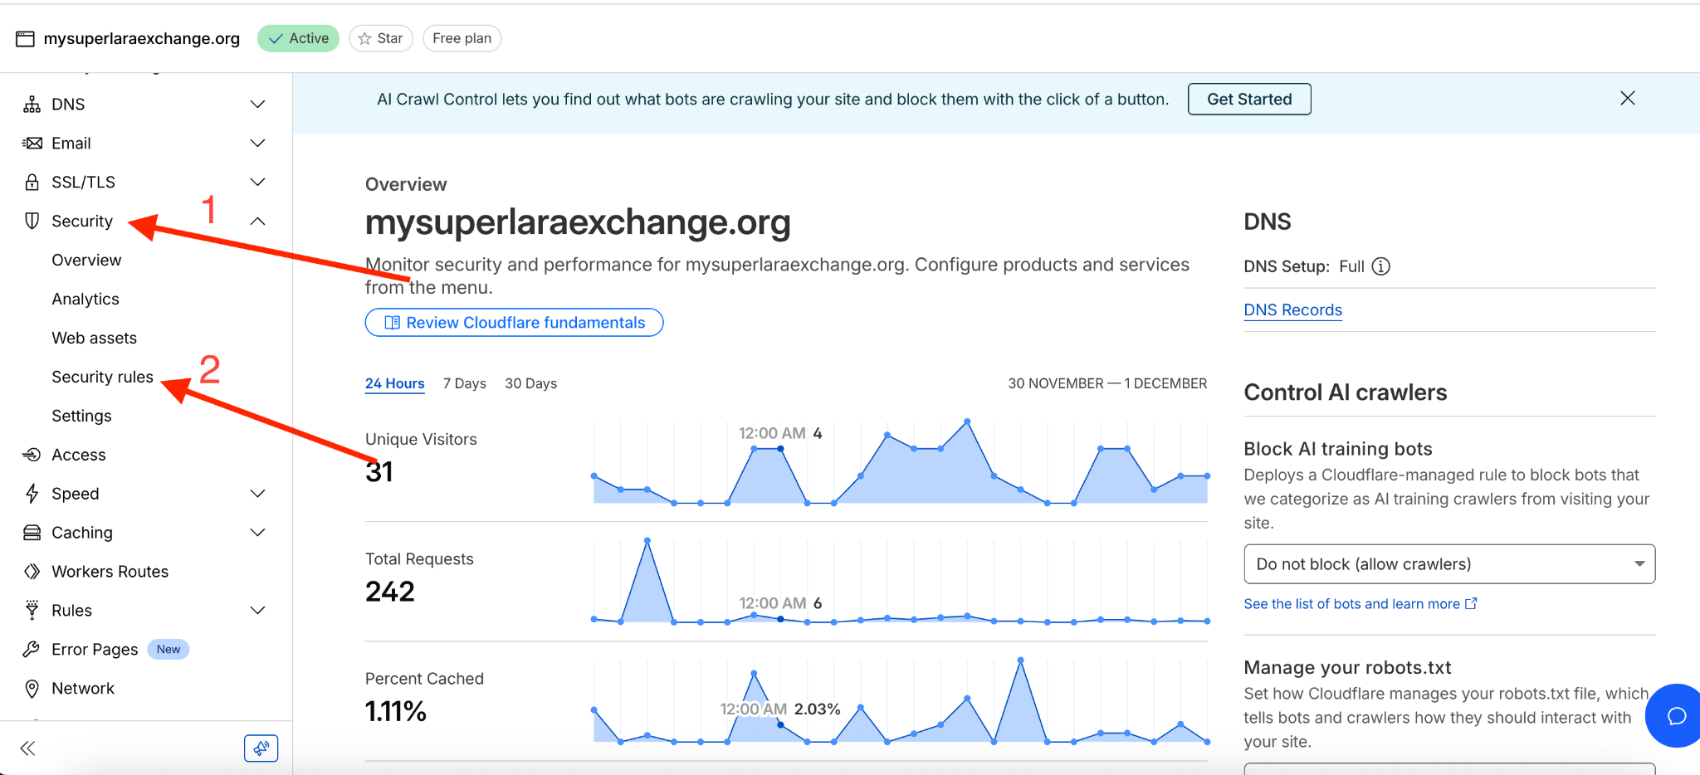Click the SSL/TLS lock icon
The image size is (1700, 775).
pos(32,183)
